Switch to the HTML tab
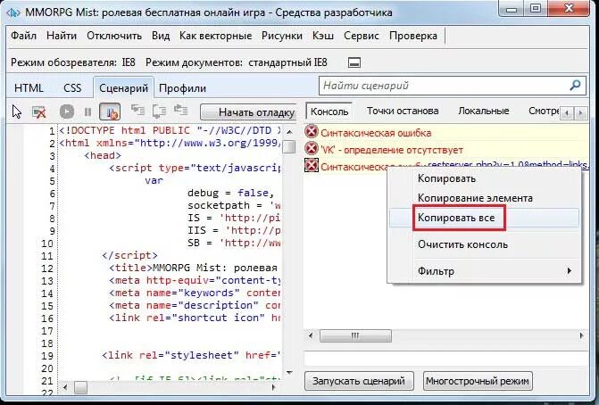The height and width of the screenshot is (405, 599). tap(29, 88)
